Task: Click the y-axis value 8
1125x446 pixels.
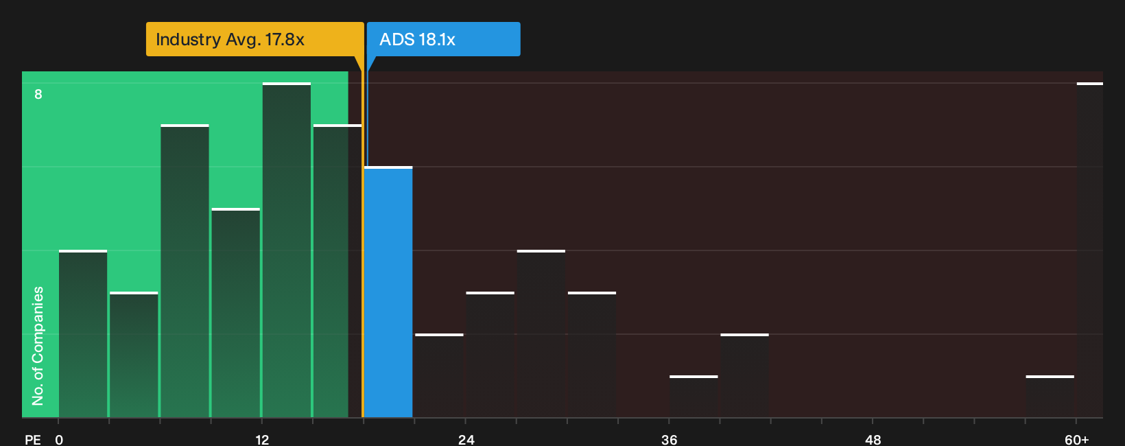Action: [x=38, y=94]
